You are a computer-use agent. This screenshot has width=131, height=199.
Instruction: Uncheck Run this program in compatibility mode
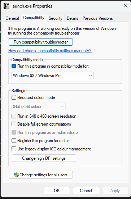point(14,66)
